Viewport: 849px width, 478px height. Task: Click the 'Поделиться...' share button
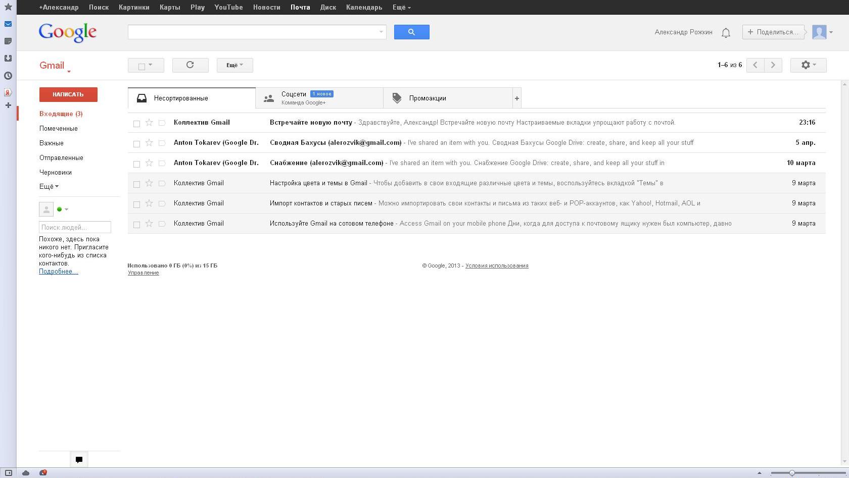click(x=773, y=32)
